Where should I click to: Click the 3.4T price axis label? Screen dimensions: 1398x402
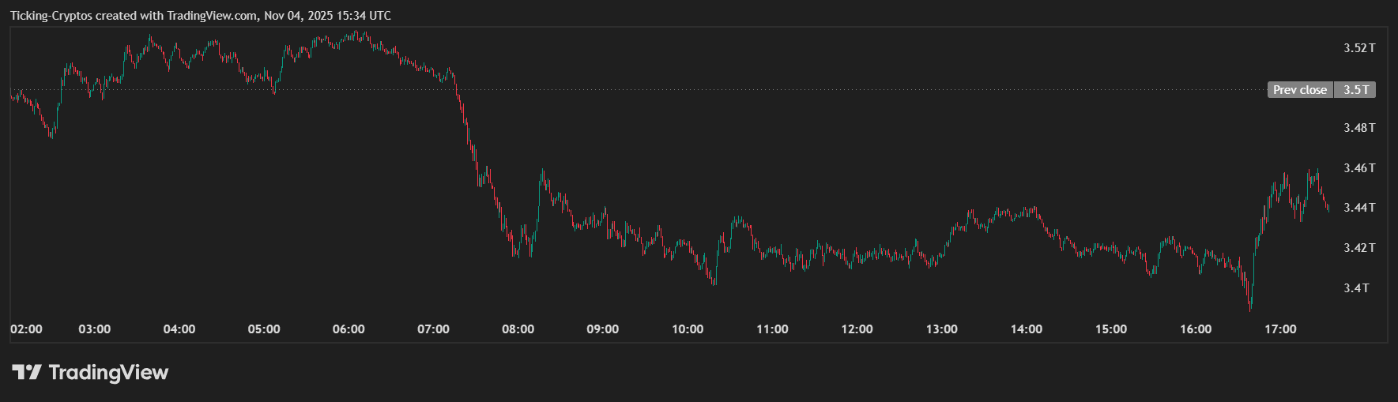click(1356, 288)
